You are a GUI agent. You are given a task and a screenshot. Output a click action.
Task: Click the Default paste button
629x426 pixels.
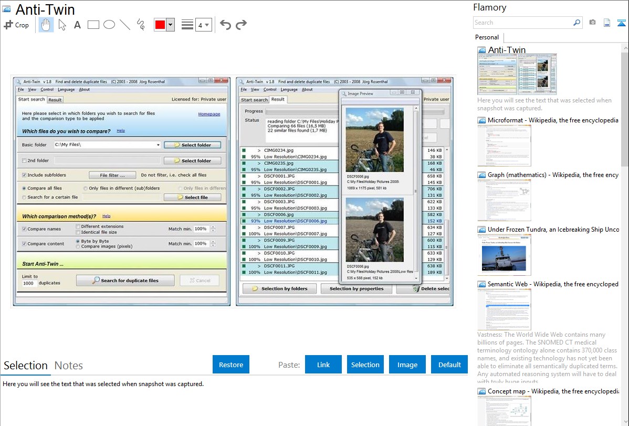point(449,365)
